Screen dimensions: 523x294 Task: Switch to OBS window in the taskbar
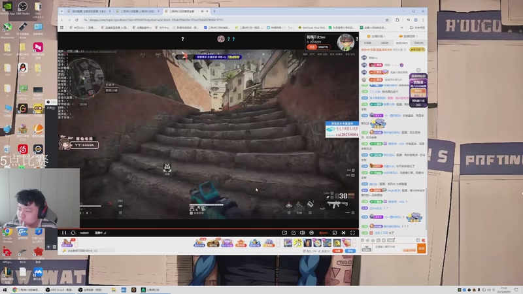(x=59, y=290)
